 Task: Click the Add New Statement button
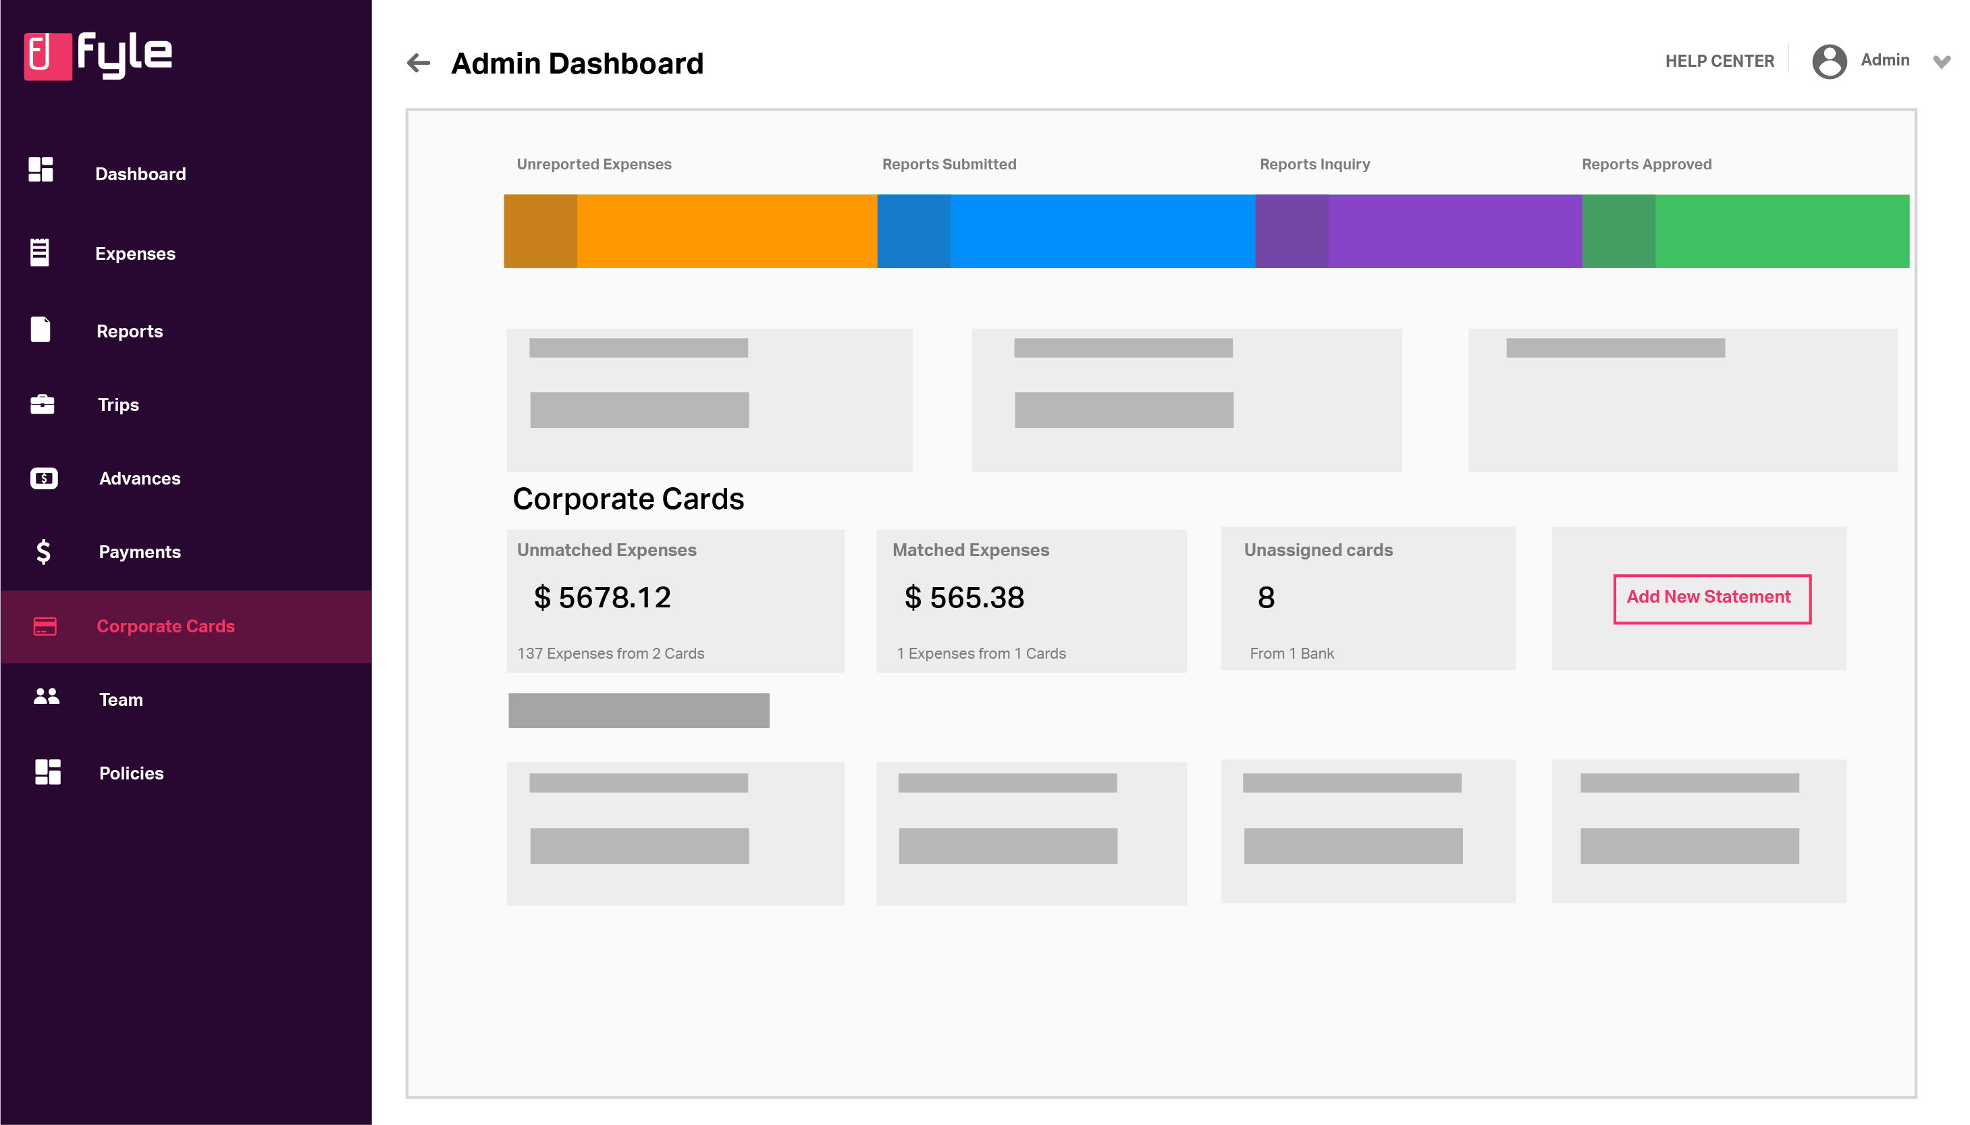tap(1711, 598)
